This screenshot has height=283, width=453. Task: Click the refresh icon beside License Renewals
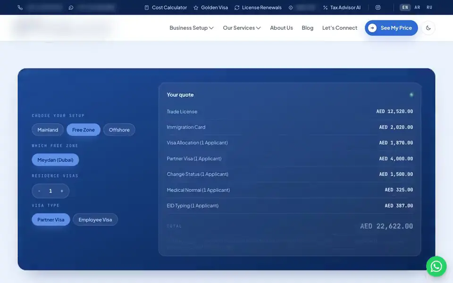pos(237,8)
